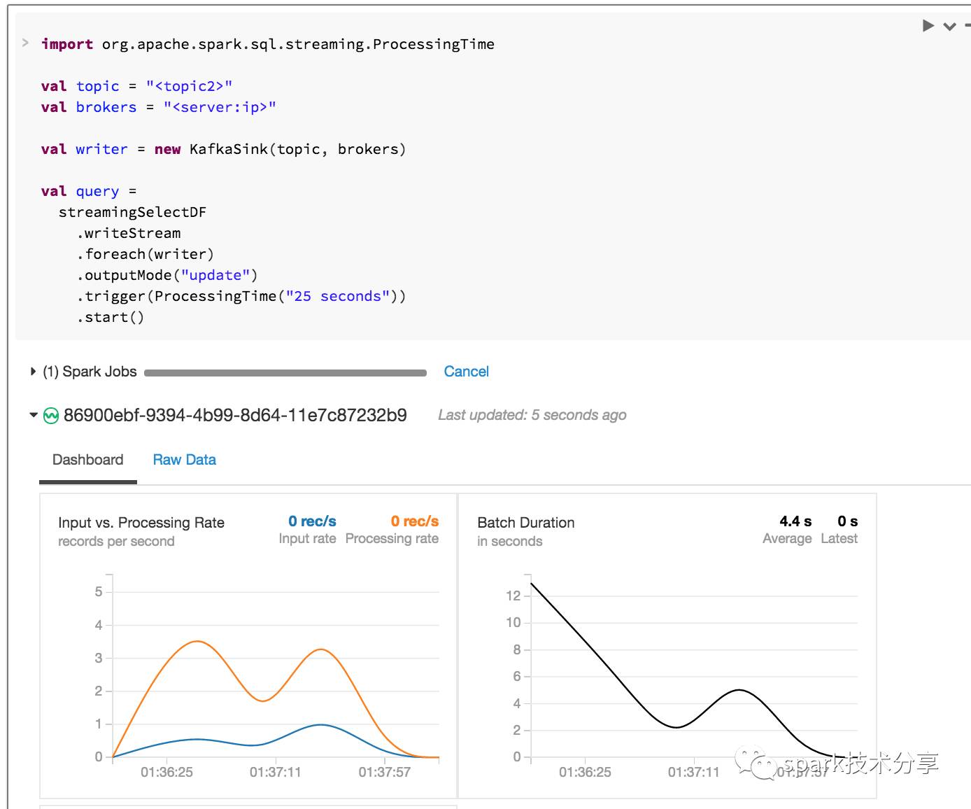Click the '4.4 s' Average value
The height and width of the screenshot is (809, 971).
tap(795, 521)
